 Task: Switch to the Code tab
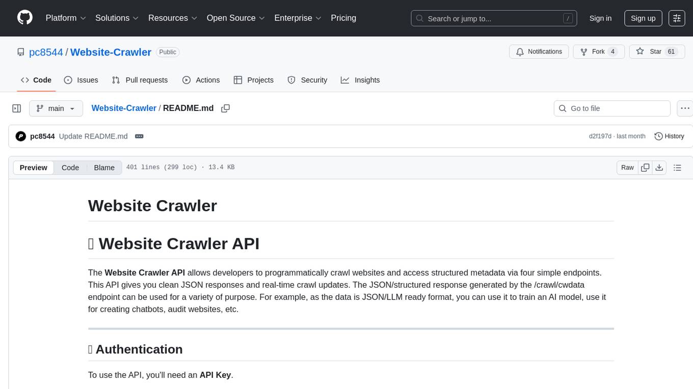coord(36,80)
